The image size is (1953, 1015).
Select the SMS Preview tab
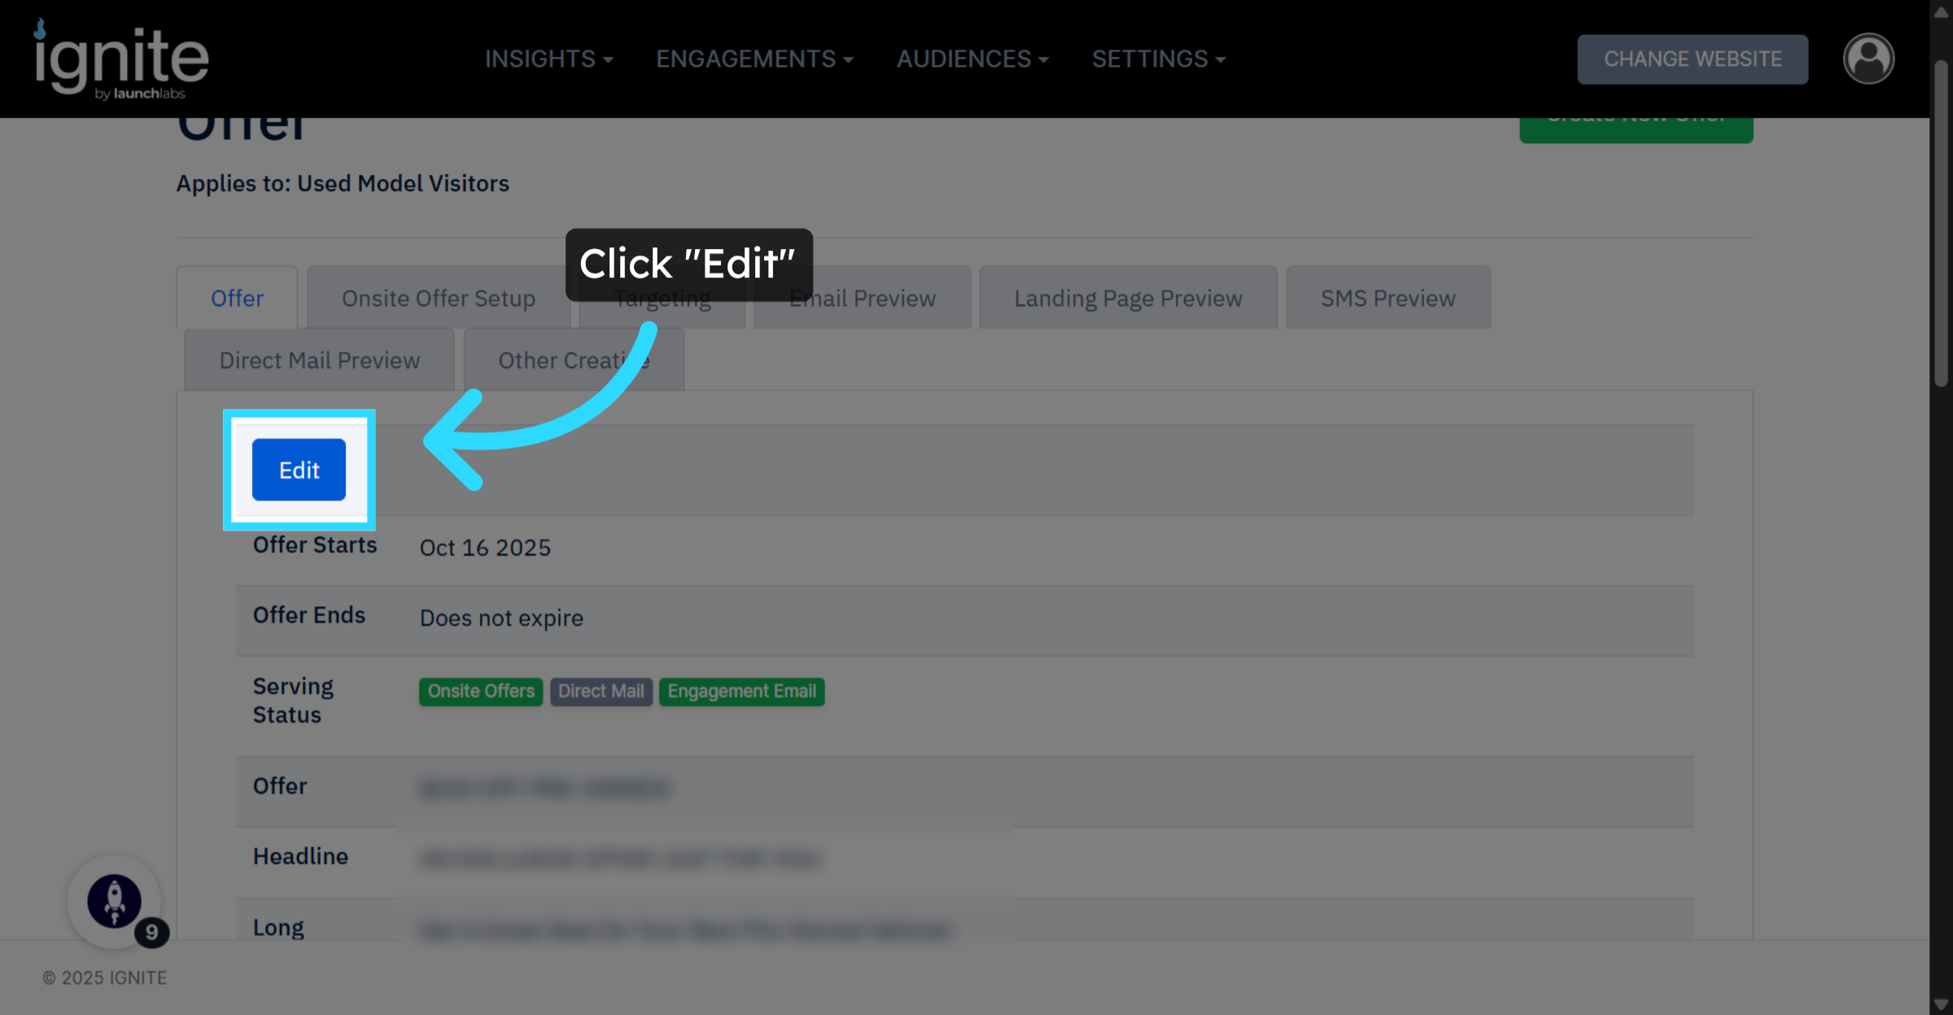point(1387,298)
